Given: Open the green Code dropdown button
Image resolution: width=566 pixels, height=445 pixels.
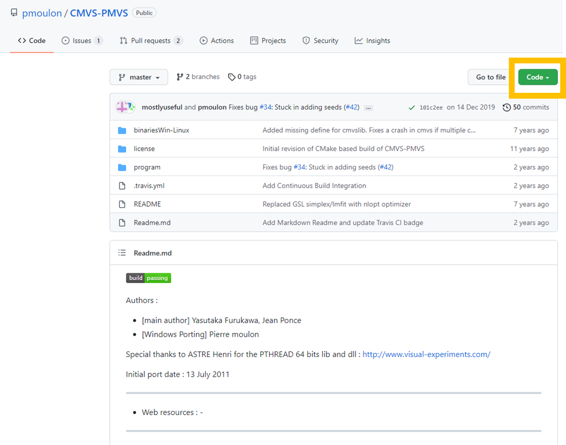Looking at the screenshot, I should coord(538,77).
